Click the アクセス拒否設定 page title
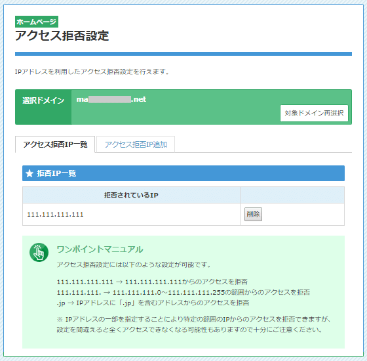This screenshot has height=361, width=367. 62,36
